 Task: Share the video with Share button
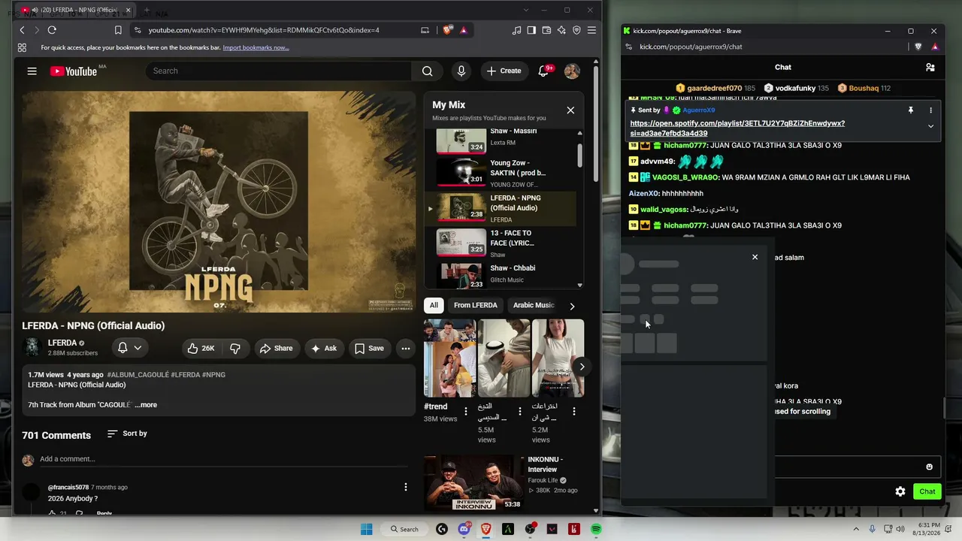276,348
